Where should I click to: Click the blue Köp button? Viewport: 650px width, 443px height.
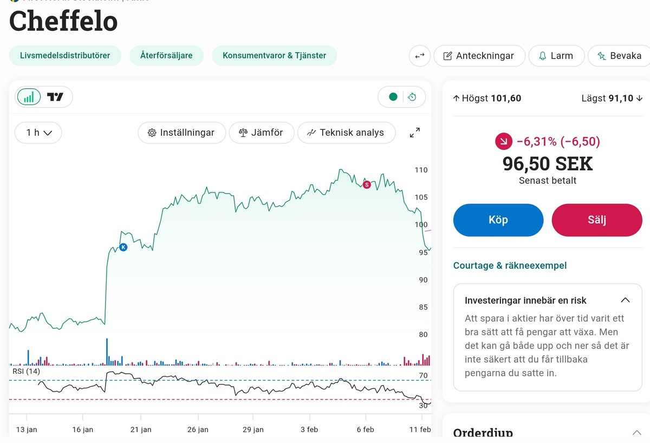(498, 220)
